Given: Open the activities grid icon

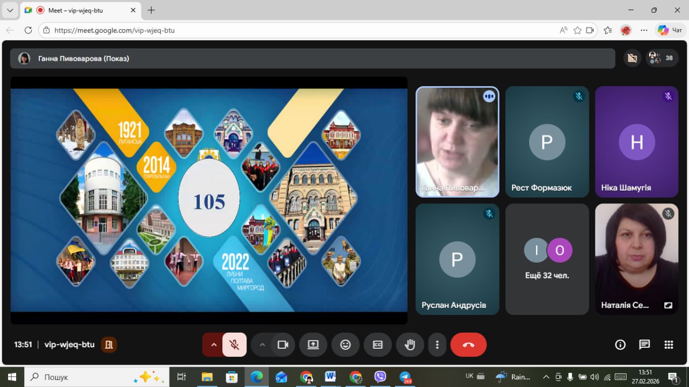Looking at the screenshot, I should [669, 345].
